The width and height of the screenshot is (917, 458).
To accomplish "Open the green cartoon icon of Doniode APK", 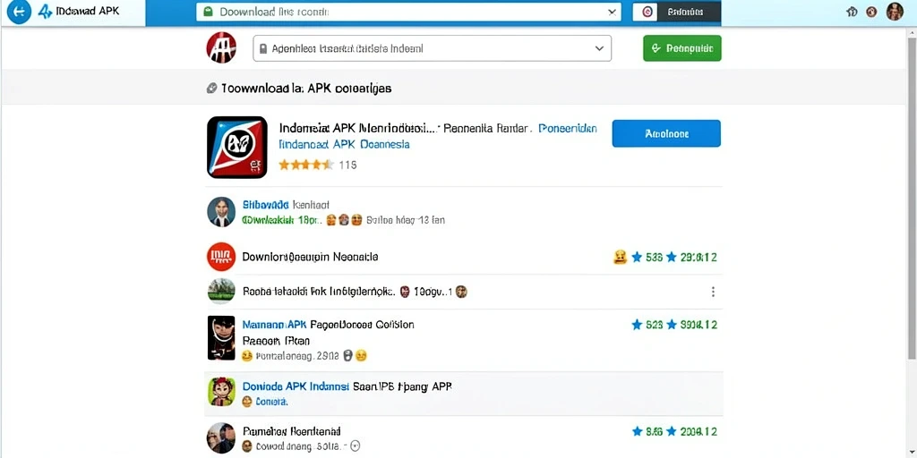I will pos(221,392).
